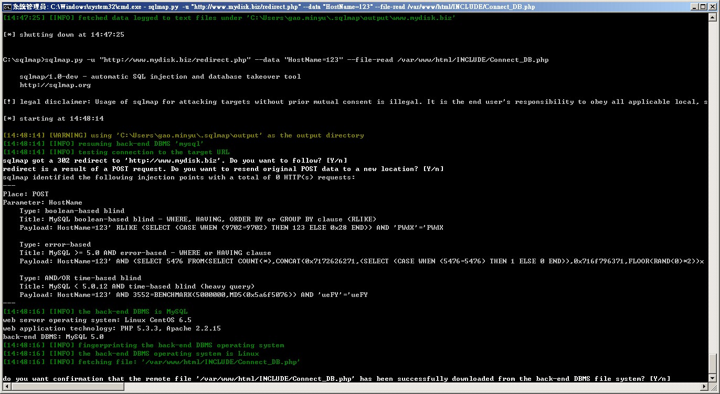Click "testing connection to the target URL" line

[116, 152]
